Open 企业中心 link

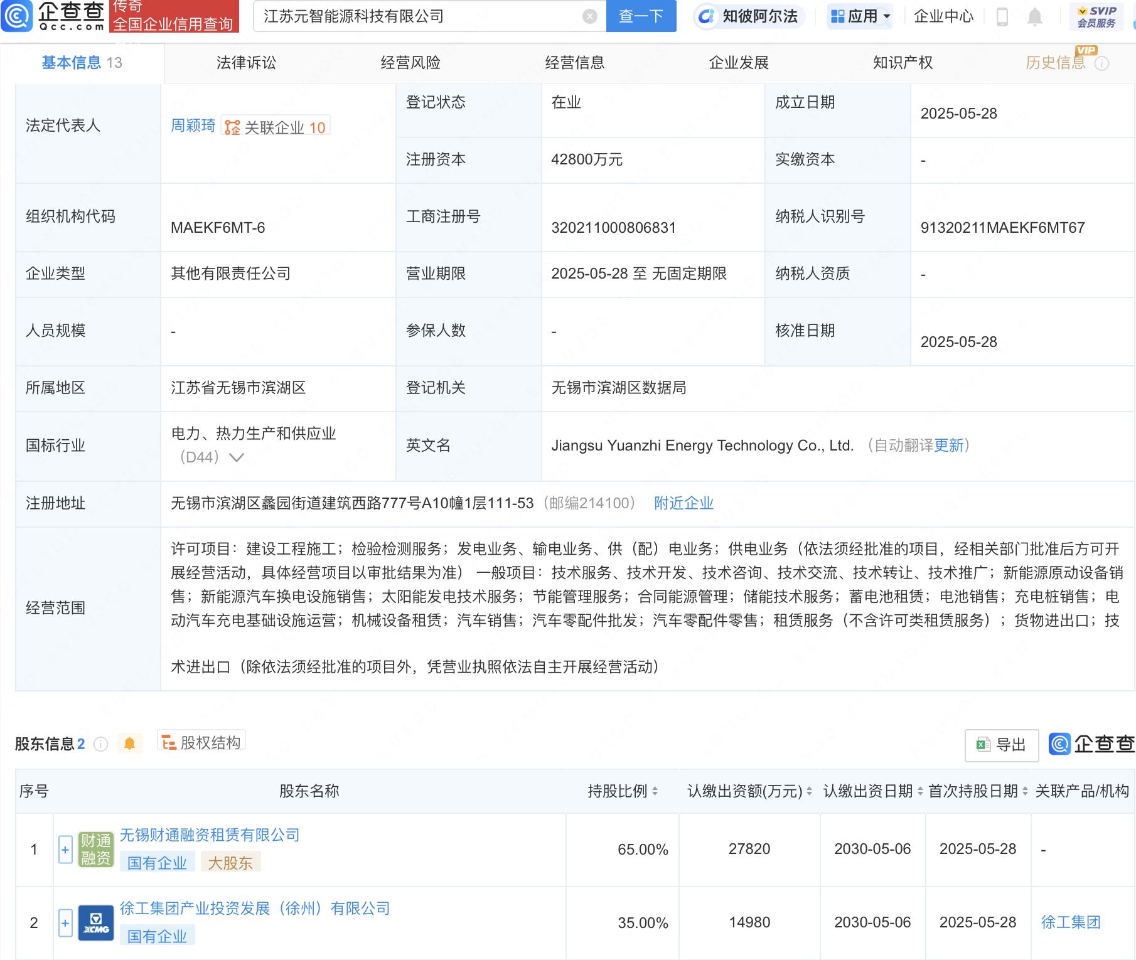(943, 16)
